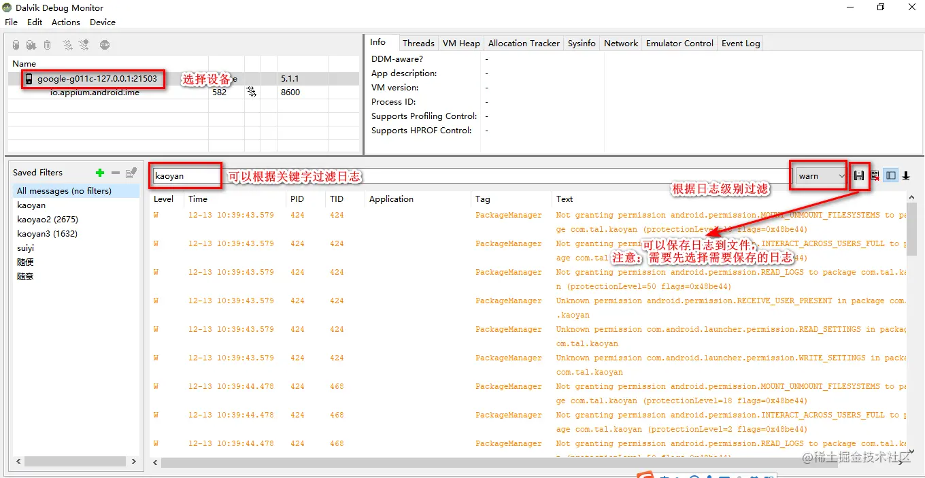
Task: Select All messages (no filters) filter
Action: (75, 191)
